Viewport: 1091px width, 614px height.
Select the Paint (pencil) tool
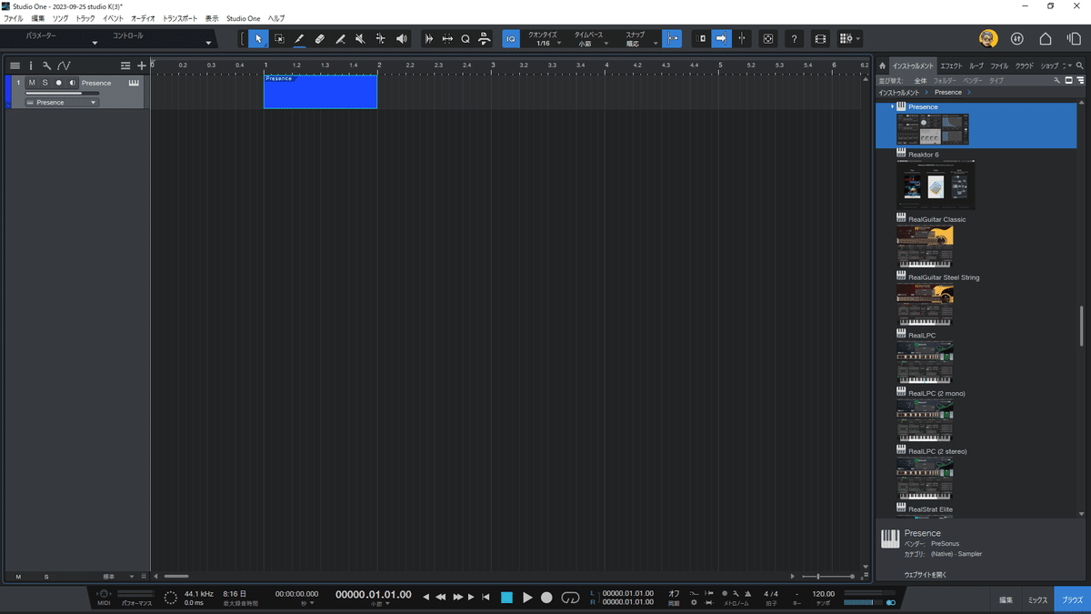coord(299,39)
